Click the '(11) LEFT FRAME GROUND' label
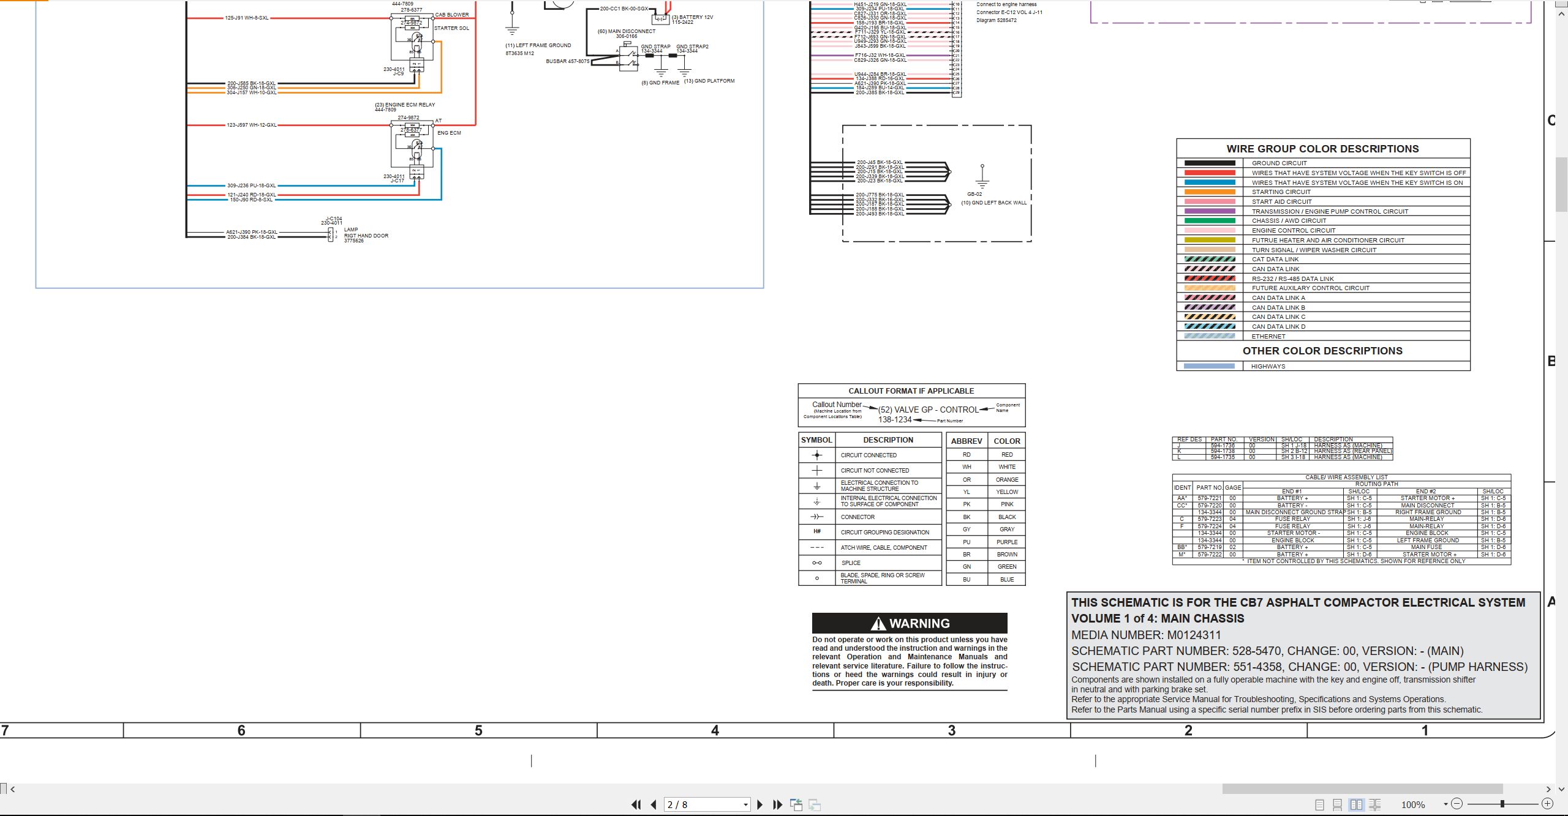The height and width of the screenshot is (816, 1568). (x=538, y=45)
